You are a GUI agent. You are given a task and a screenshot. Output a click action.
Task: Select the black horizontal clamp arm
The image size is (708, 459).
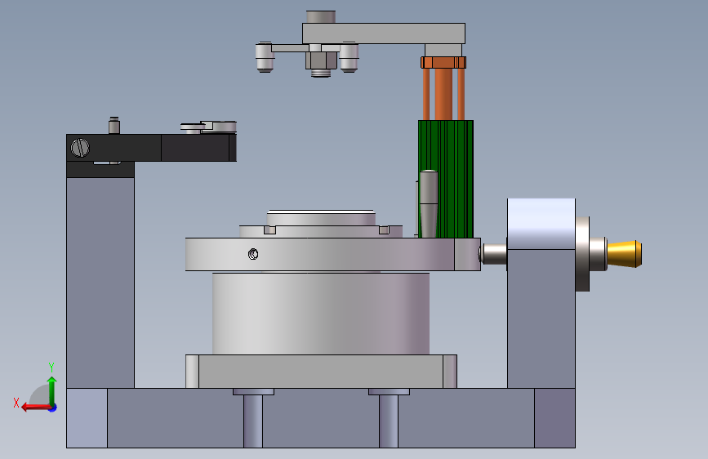[x=151, y=148]
